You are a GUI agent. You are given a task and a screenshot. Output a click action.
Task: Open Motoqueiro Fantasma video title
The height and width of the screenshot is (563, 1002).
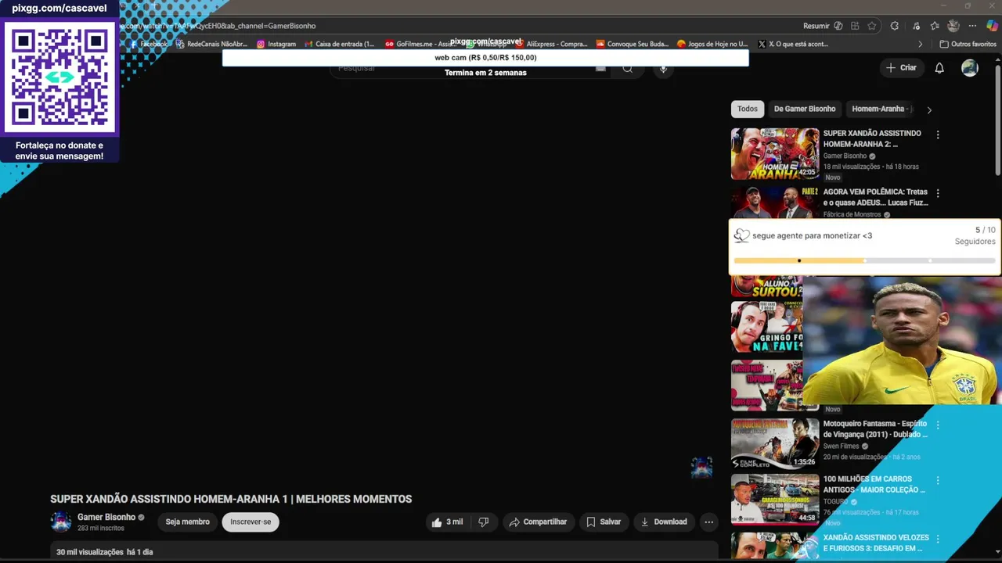click(x=875, y=429)
